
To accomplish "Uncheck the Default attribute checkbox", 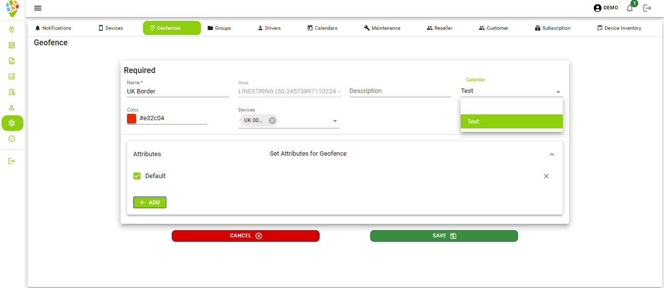I will tap(137, 176).
